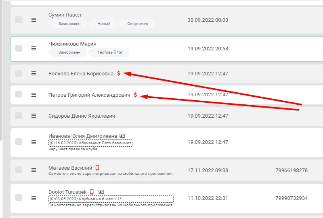The width and height of the screenshot is (323, 218).
Task: Click ID card icon next to Doolot Turusbek
Action: [x=101, y=192]
